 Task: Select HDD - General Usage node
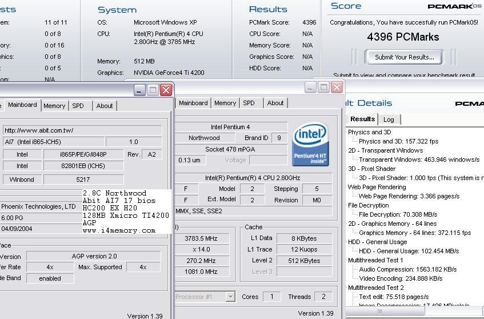[377, 242]
